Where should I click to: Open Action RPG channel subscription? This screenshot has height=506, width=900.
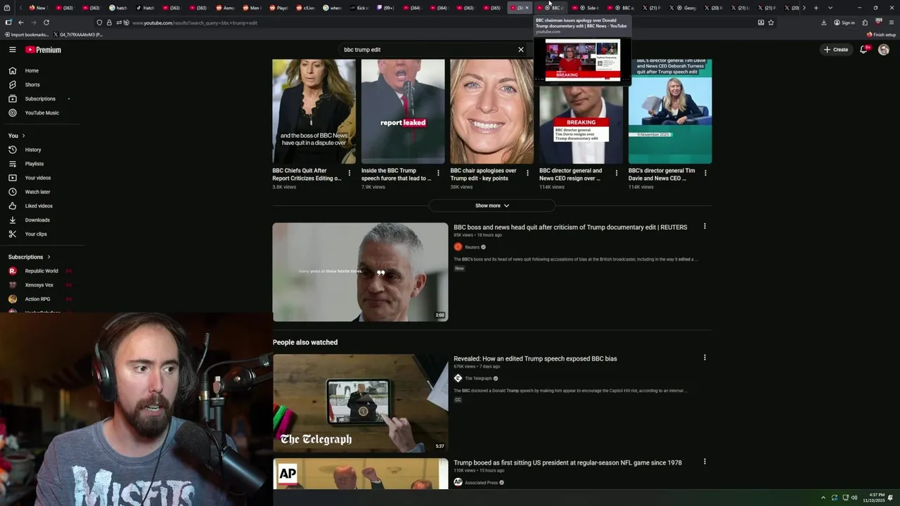[x=37, y=299]
